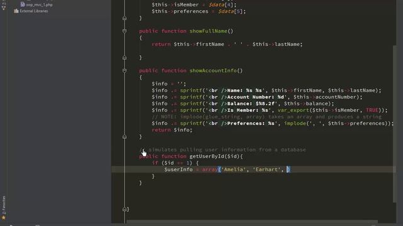403x226 pixels.
Task: Click the if ($id == 1) condition
Action: 175,163
